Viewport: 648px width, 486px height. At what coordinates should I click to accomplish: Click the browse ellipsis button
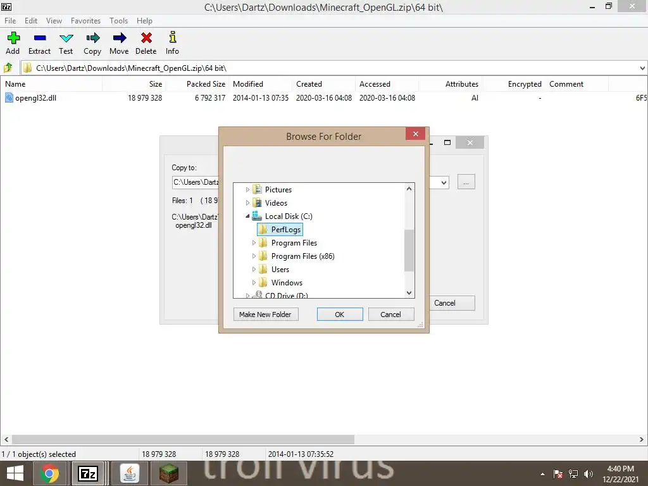(x=466, y=182)
